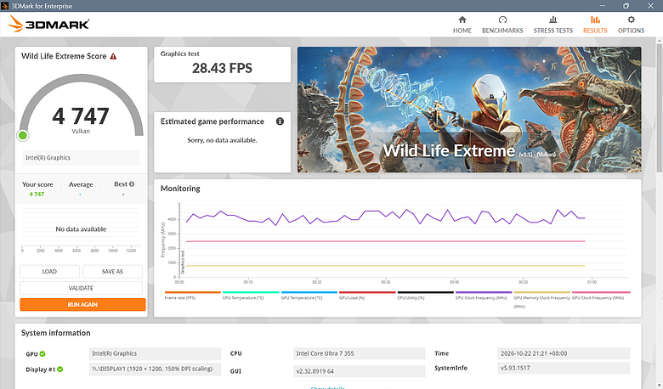Click the Display #1 resolution value
Viewport: 663px width, 389px height.
click(155, 369)
